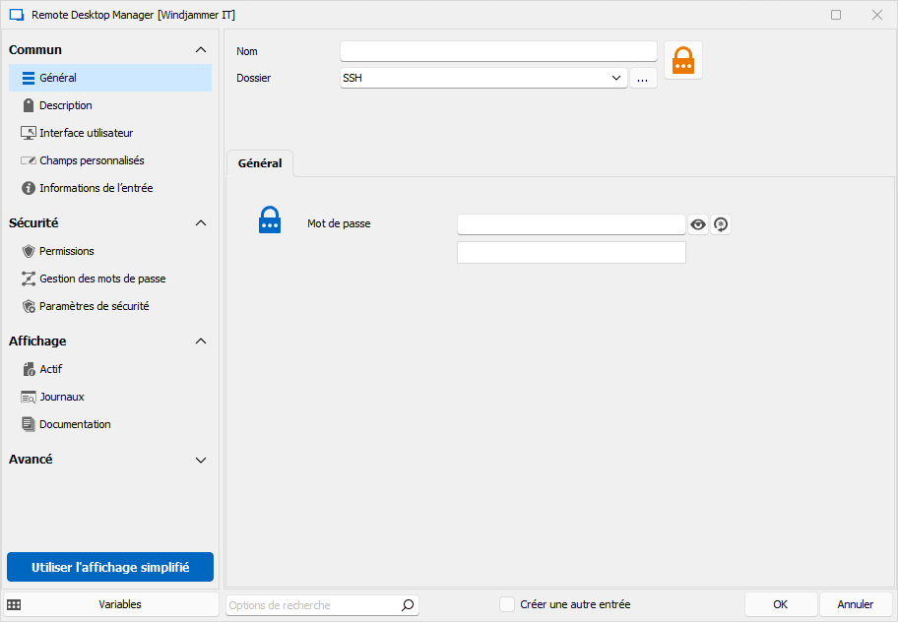Click the orange padlock entry icon
Screen dimensions: 898x622
click(x=682, y=61)
